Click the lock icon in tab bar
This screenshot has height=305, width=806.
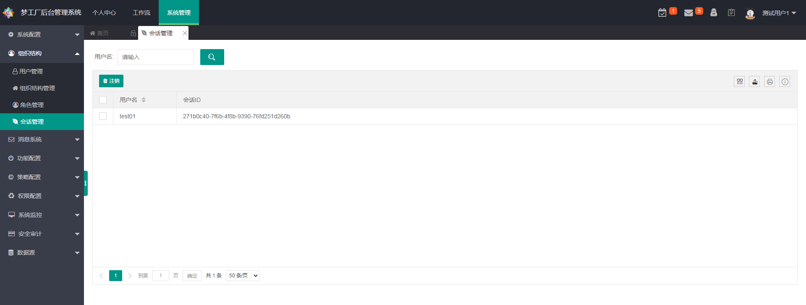133,33
